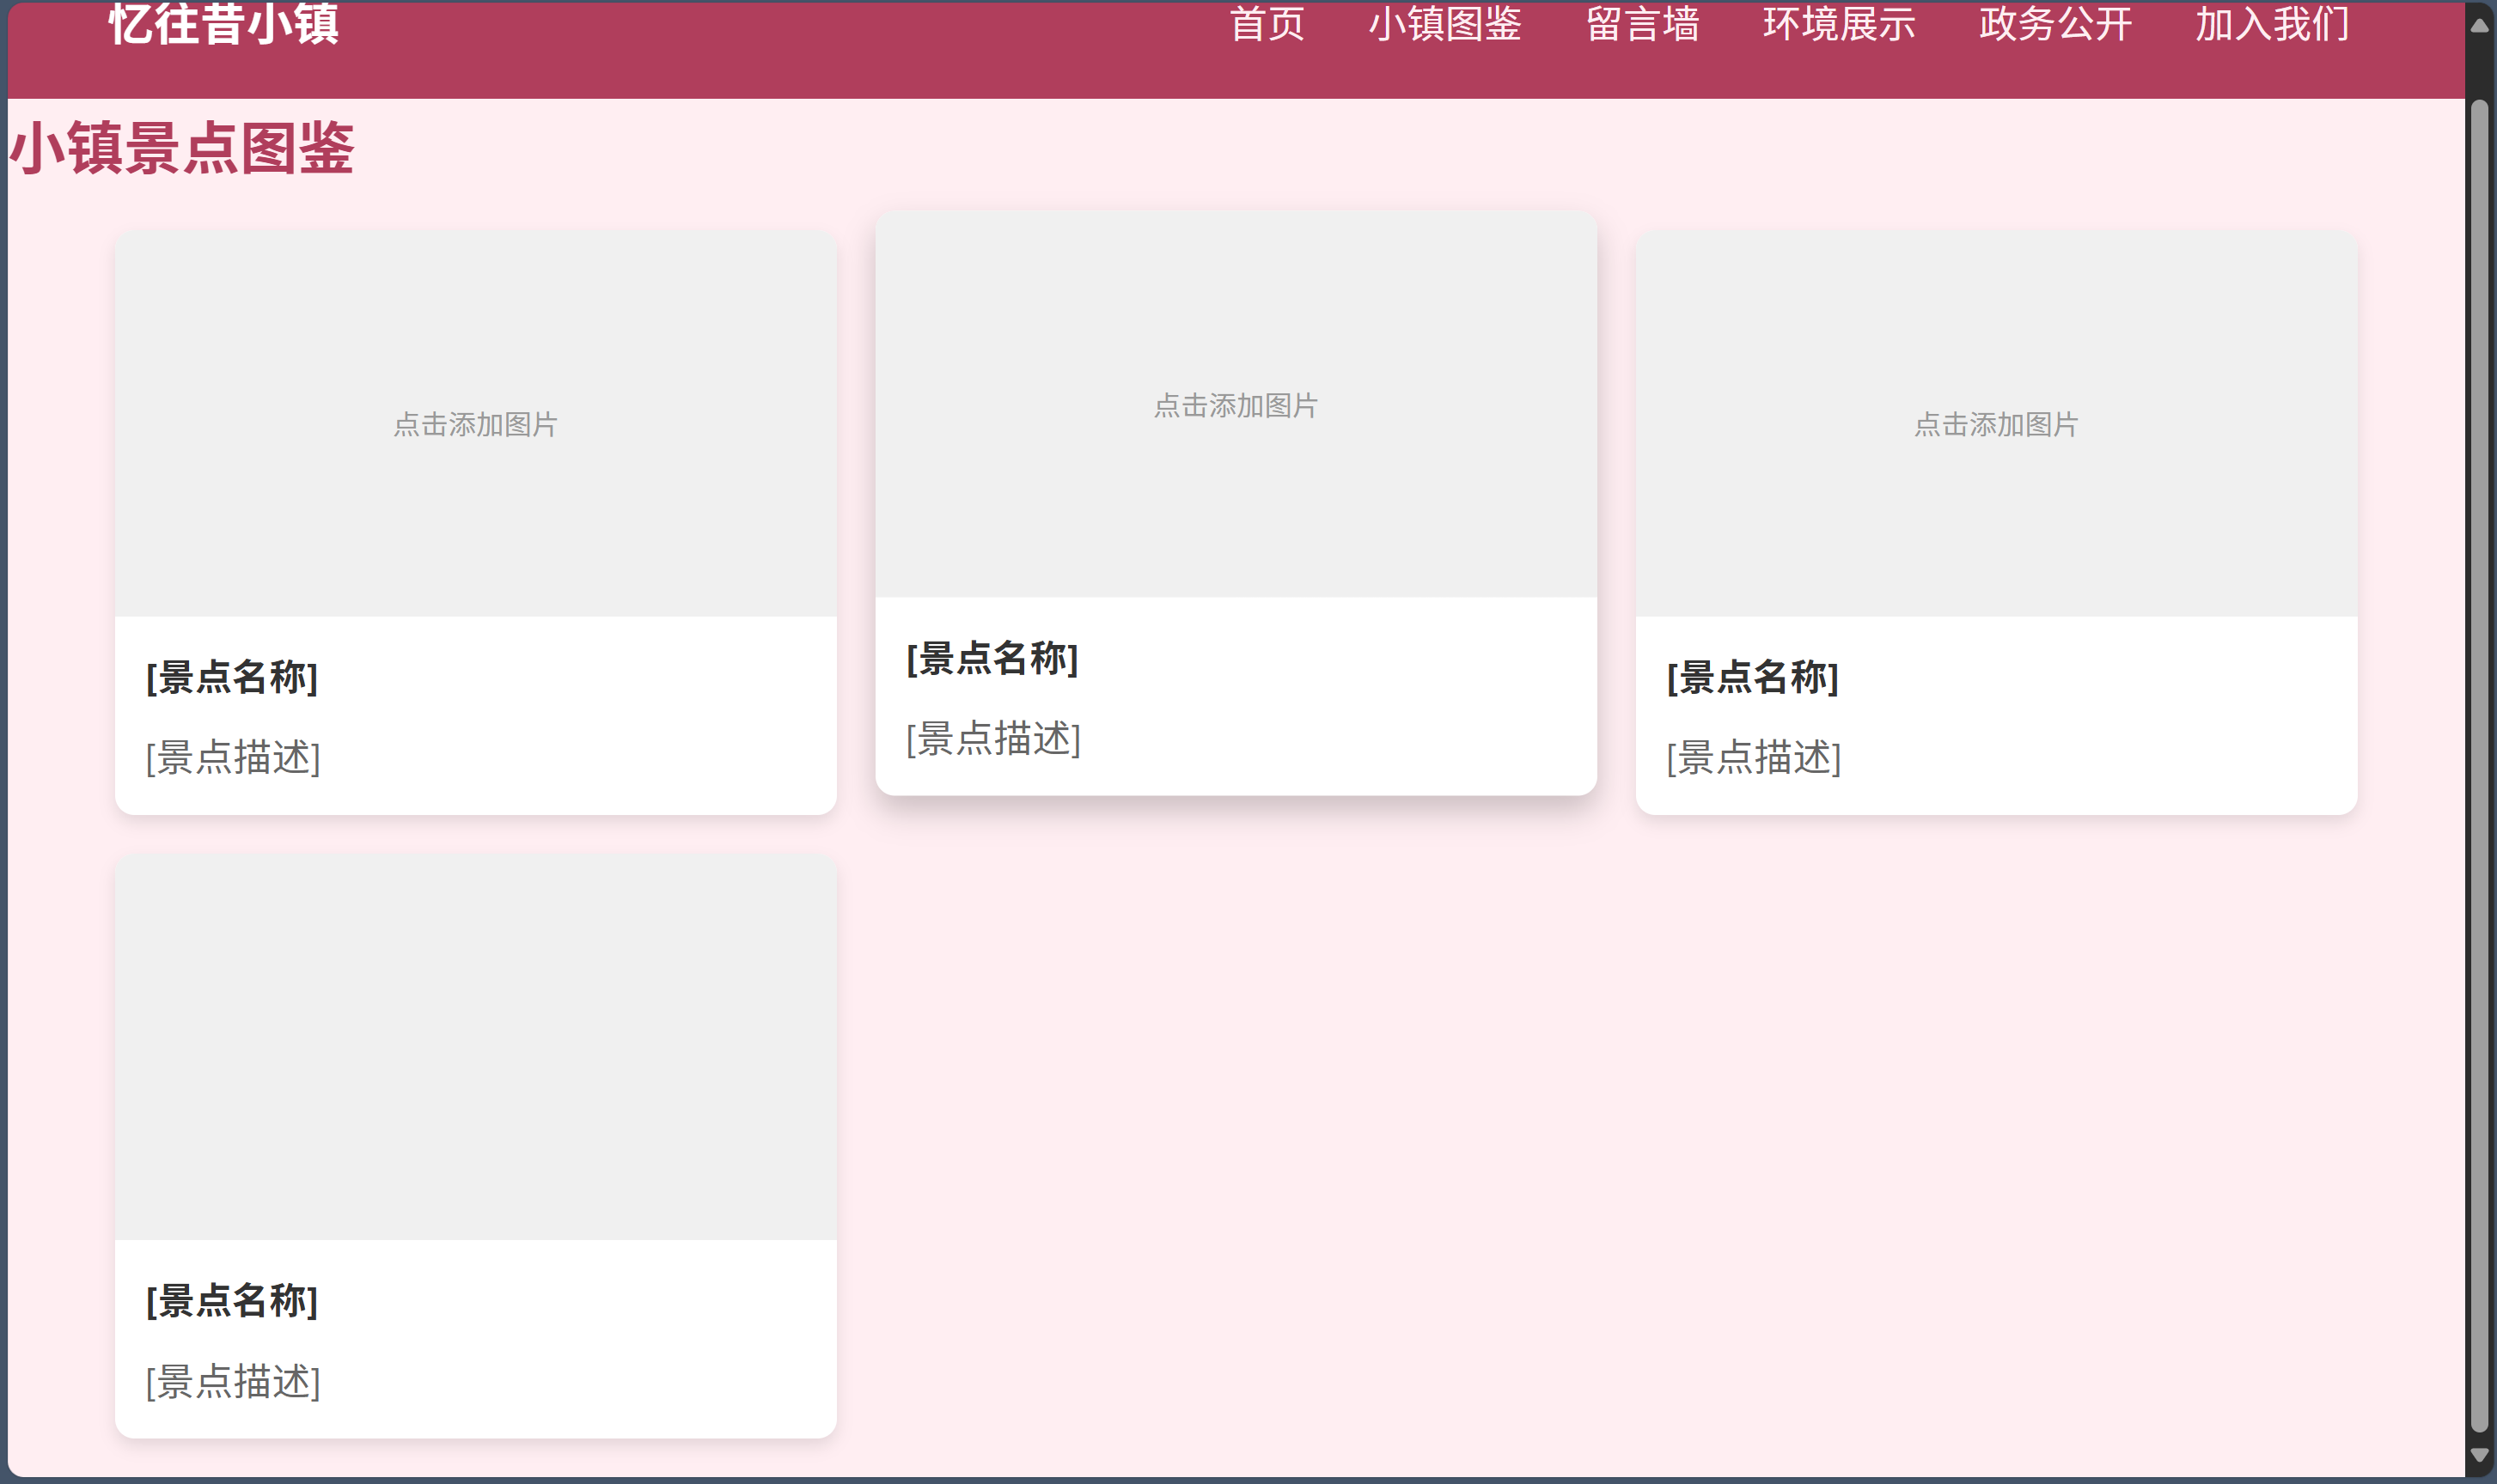Click the third card's [景点名称] heading
Viewport: 2497px width, 1484px height.
tap(1753, 677)
